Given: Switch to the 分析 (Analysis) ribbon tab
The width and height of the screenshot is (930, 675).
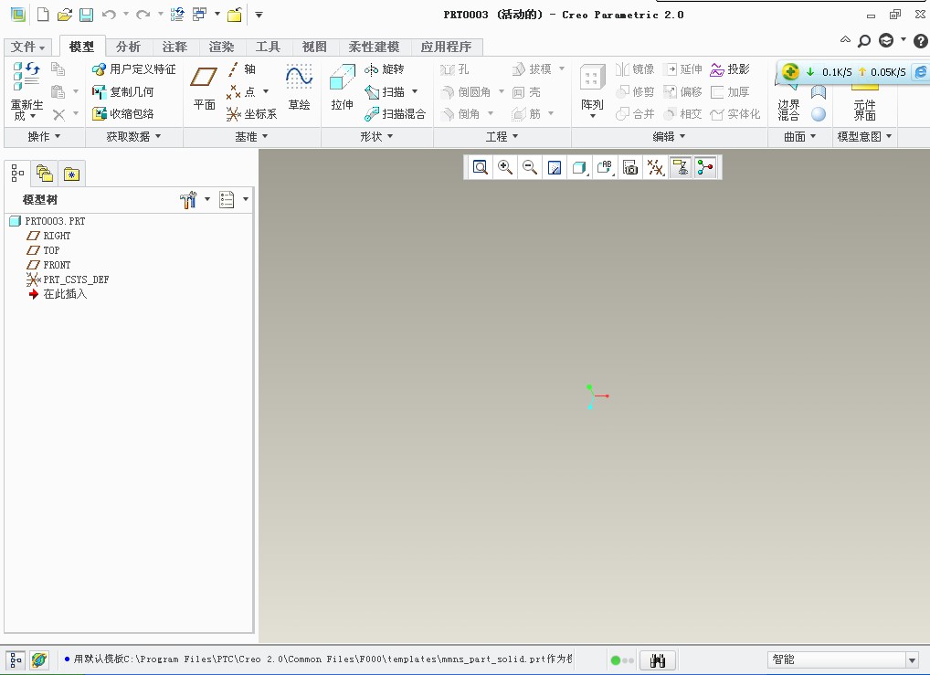Looking at the screenshot, I should (x=128, y=47).
